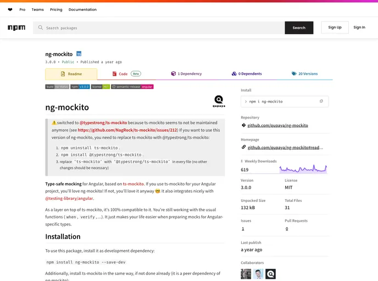Image resolution: width=378 pixels, height=281 pixels.
Task: Switch to the 0 Dependents tab
Action: tap(247, 74)
